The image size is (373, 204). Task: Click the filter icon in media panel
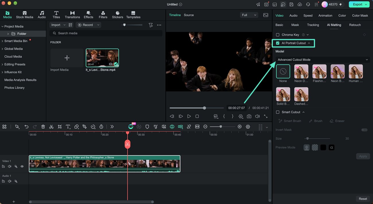click(x=151, y=25)
